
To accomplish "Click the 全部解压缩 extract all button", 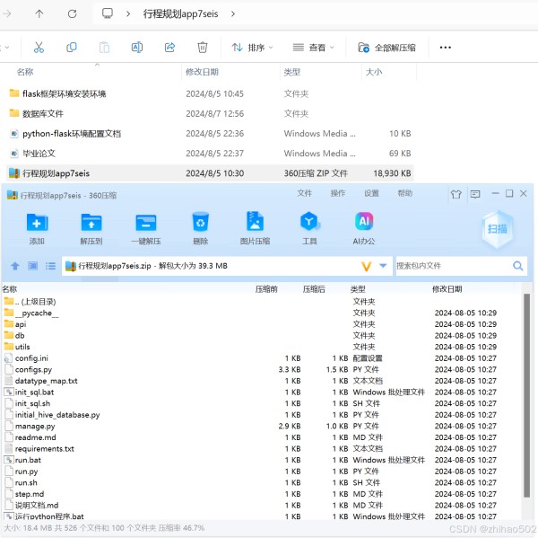I will click(386, 48).
